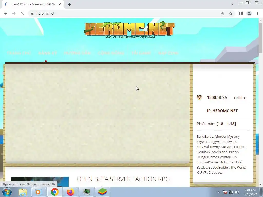View site security lock info

(32, 13)
